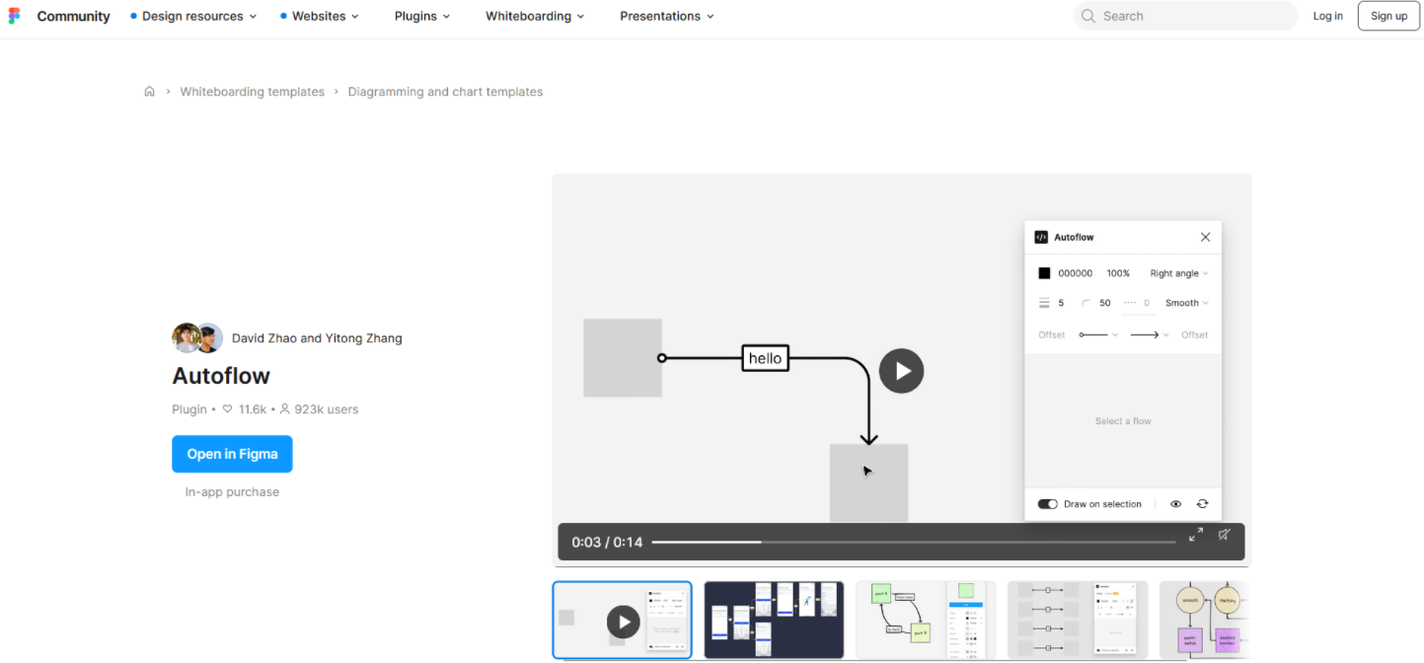Unmute the video sound icon
Viewport: 1424px width, 663px height.
click(x=1224, y=535)
